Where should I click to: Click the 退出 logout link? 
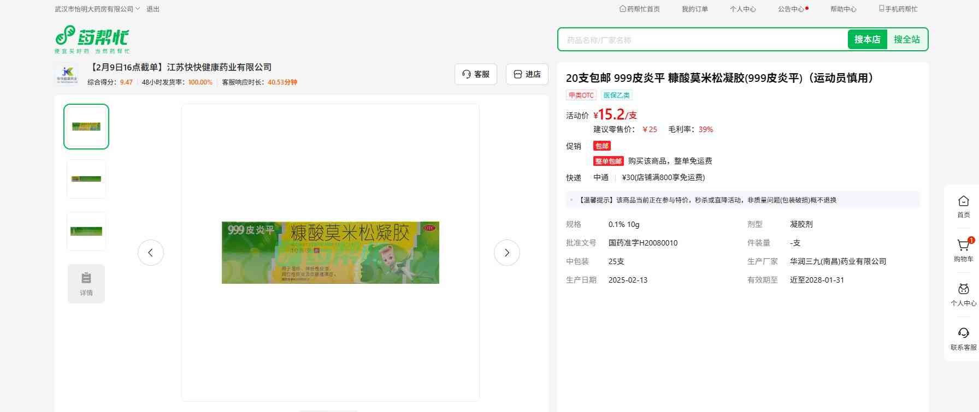(153, 9)
